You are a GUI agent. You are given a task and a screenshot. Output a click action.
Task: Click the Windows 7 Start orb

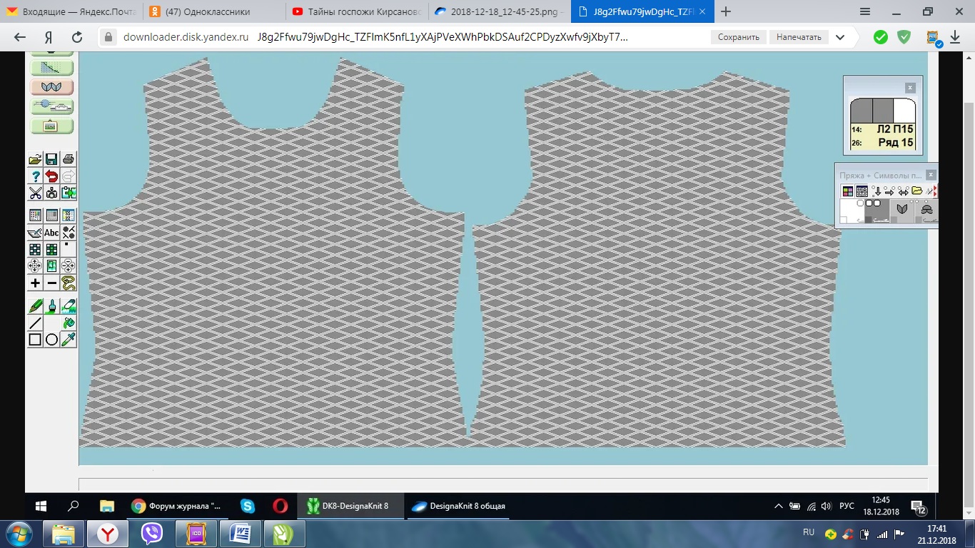17,533
